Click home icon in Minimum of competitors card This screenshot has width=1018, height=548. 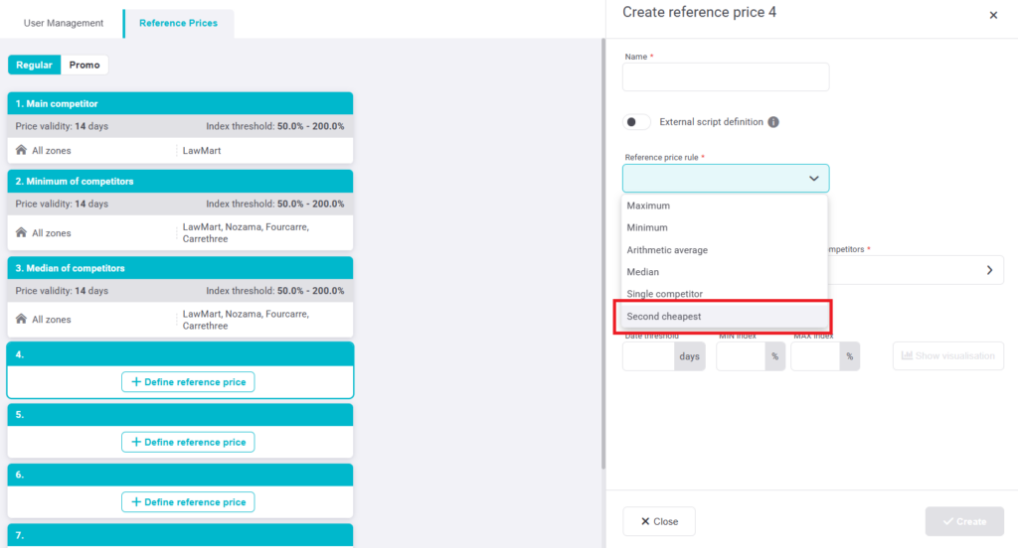21,232
